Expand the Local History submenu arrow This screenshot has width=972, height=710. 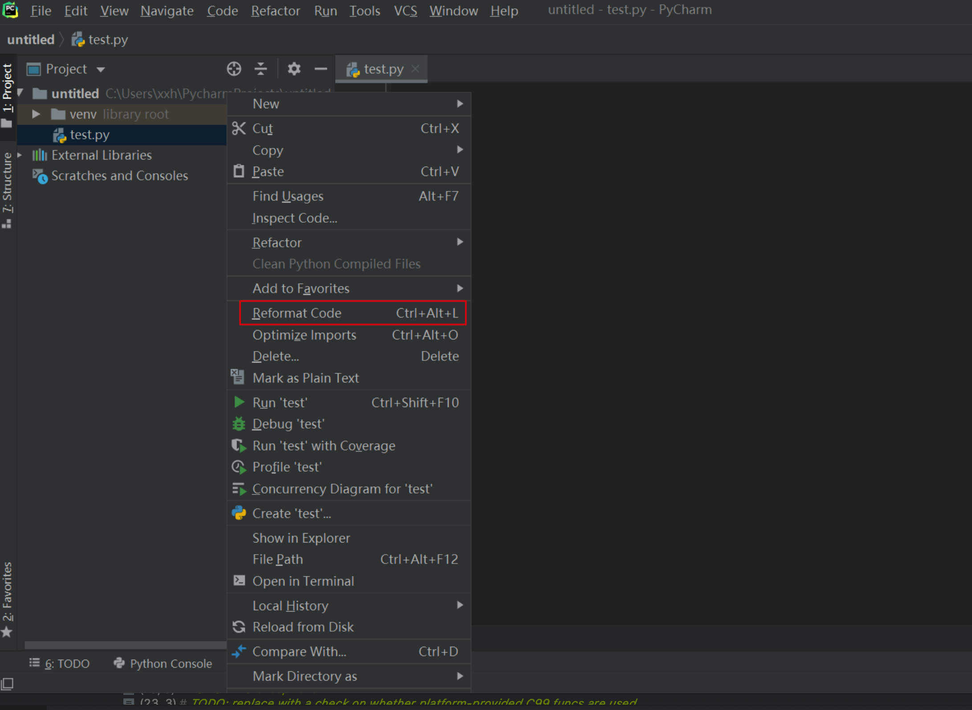tap(460, 605)
